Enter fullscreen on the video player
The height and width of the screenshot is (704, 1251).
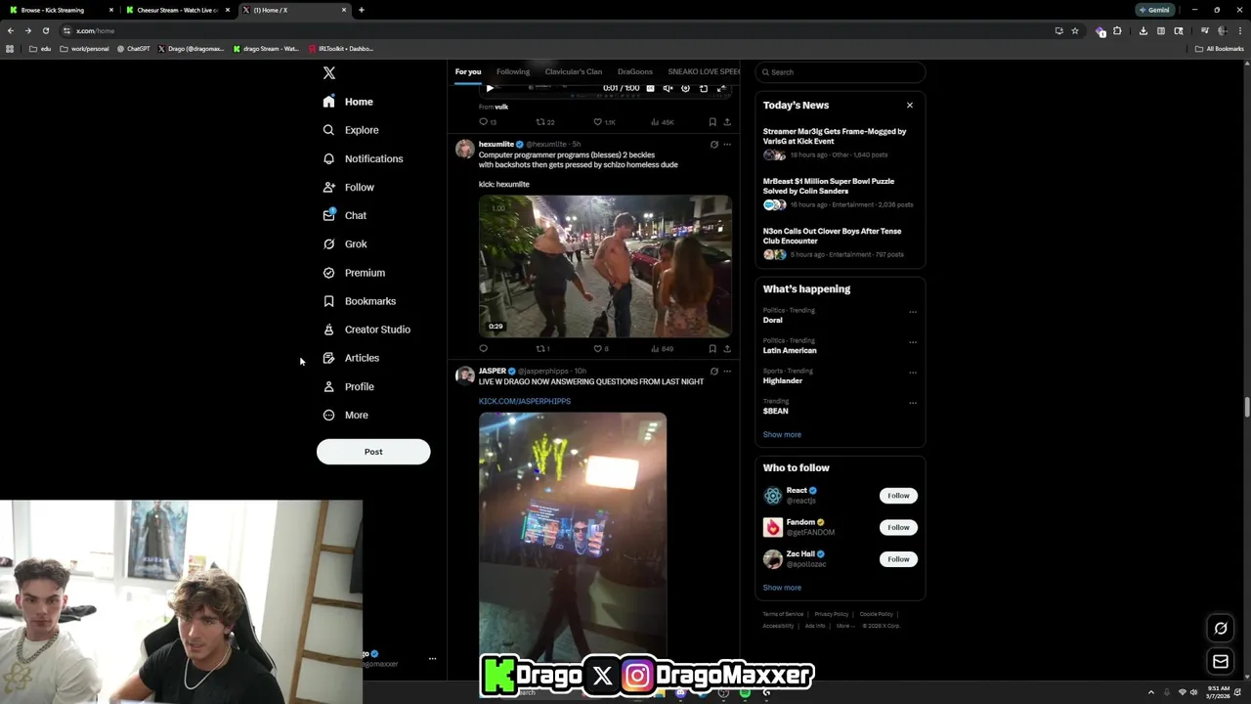click(x=721, y=88)
